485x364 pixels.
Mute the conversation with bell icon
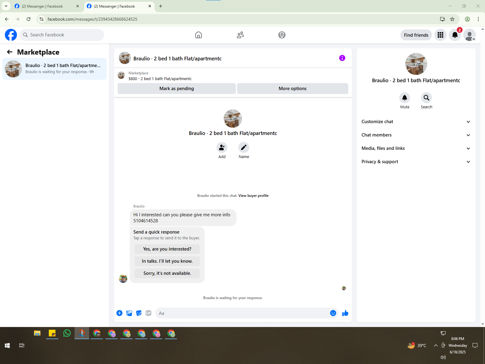pos(405,98)
